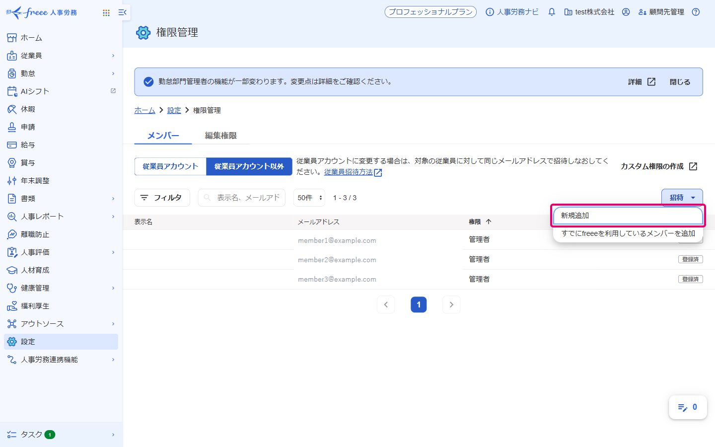The height and width of the screenshot is (447, 715).
Task: Expand the タスク section at the bottom
Action: [61, 435]
